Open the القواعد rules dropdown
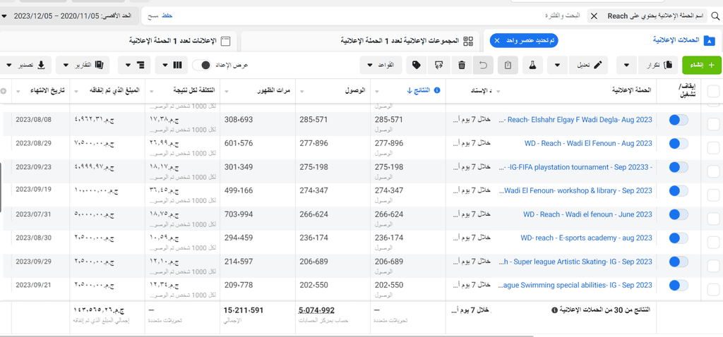 (381, 66)
